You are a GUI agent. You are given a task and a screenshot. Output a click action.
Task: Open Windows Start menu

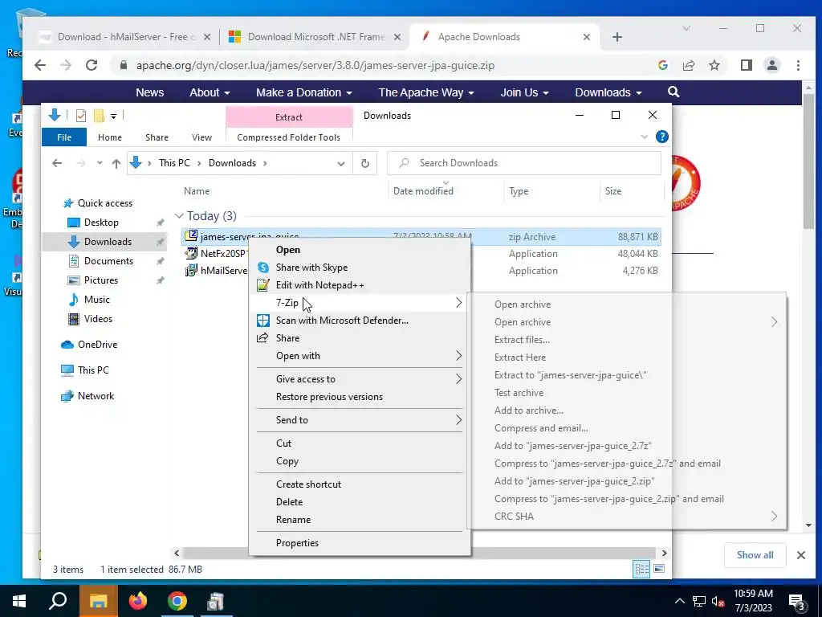[19, 601]
